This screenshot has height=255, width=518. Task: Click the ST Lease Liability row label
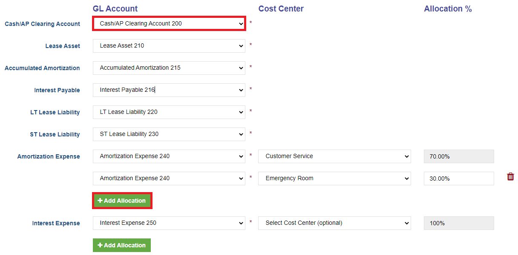[55, 134]
